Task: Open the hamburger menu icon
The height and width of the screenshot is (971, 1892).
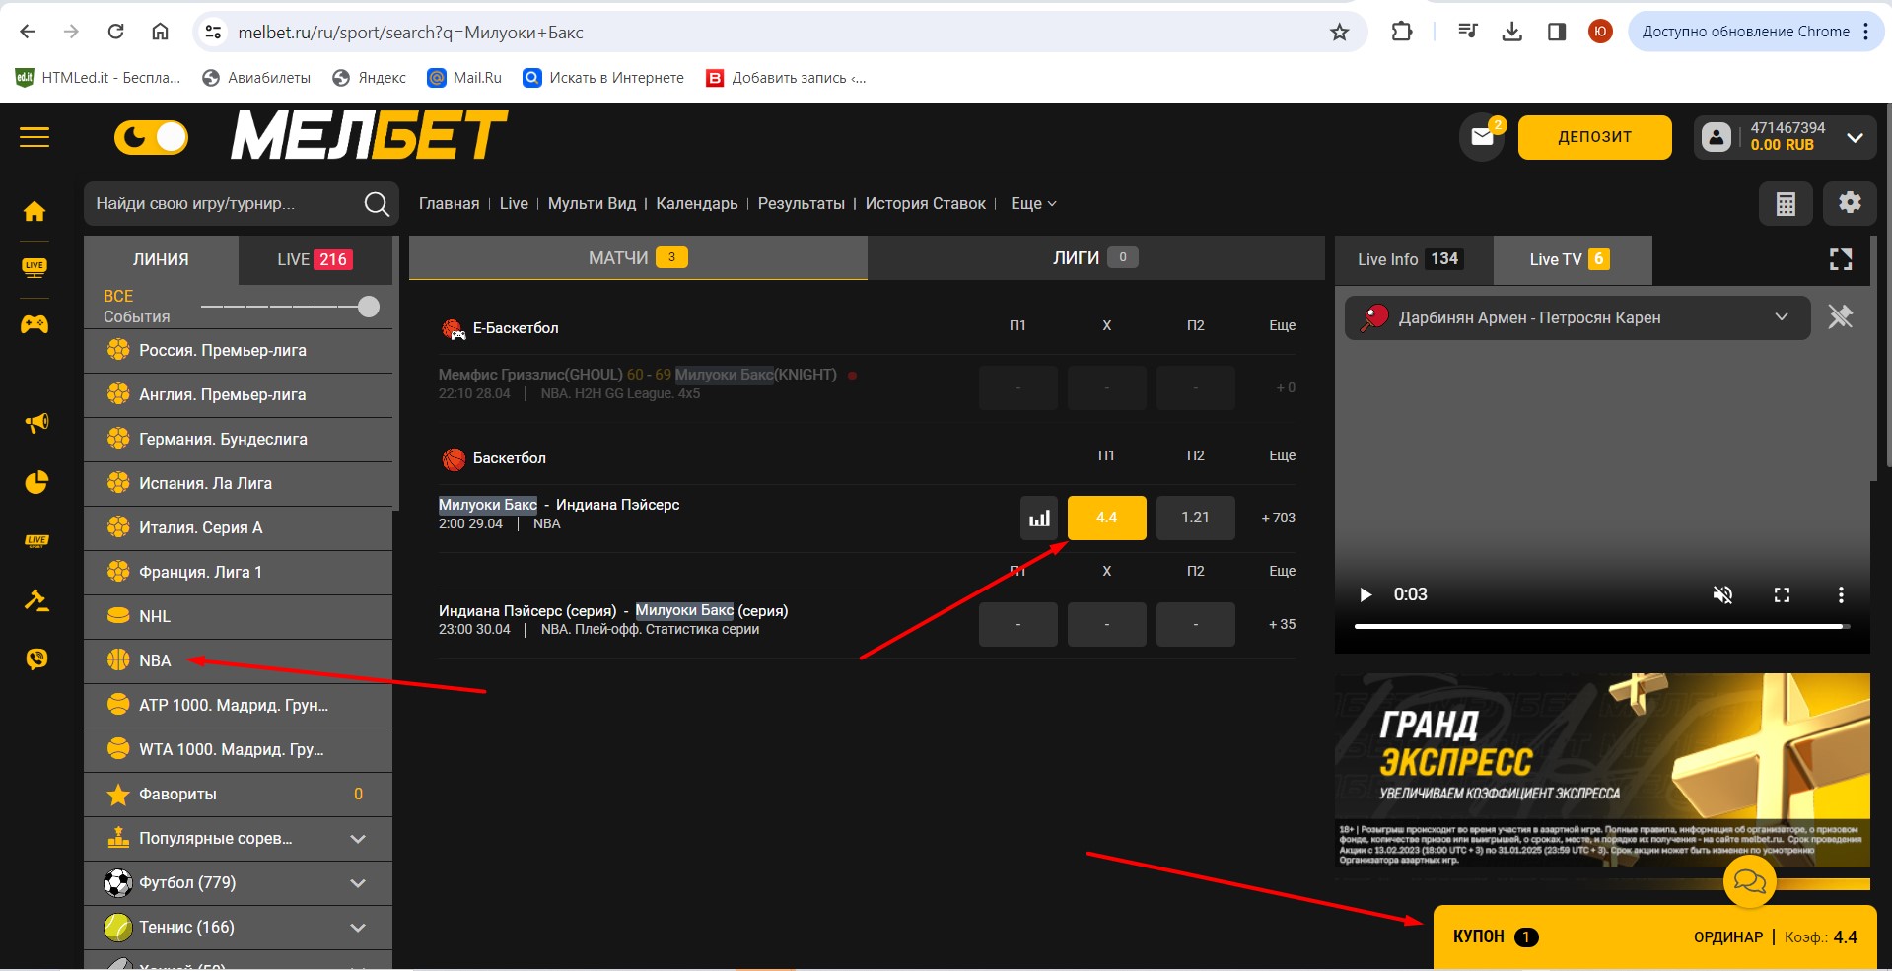Action: tap(35, 137)
